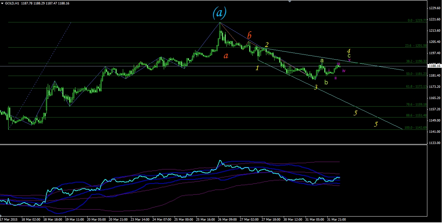Select the '5' label below the 88.6 level
The width and height of the screenshot is (442, 223).
376,124
